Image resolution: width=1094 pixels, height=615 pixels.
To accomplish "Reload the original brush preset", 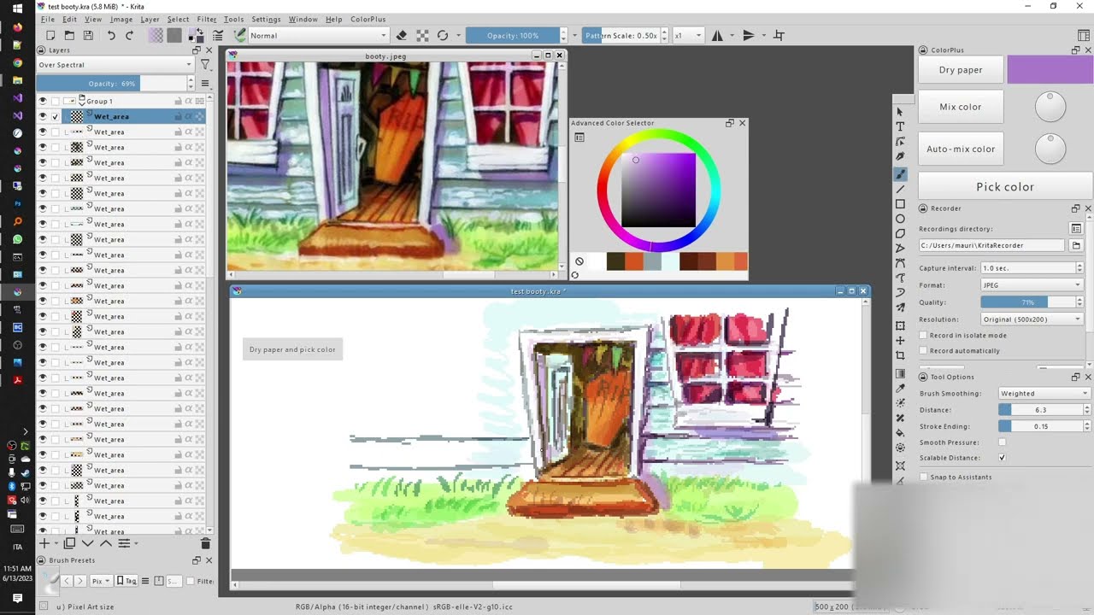I will pyautogui.click(x=443, y=35).
